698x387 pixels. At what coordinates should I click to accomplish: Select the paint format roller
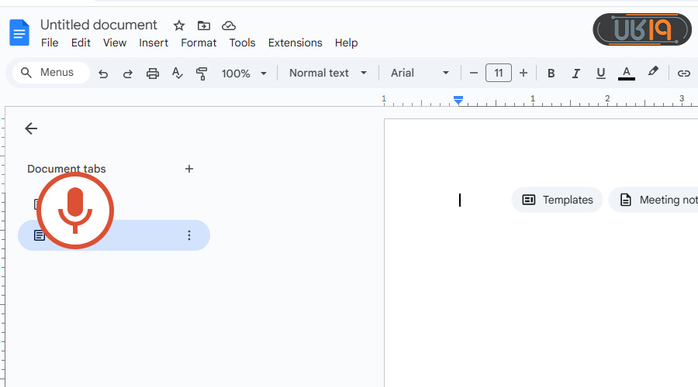[202, 74]
